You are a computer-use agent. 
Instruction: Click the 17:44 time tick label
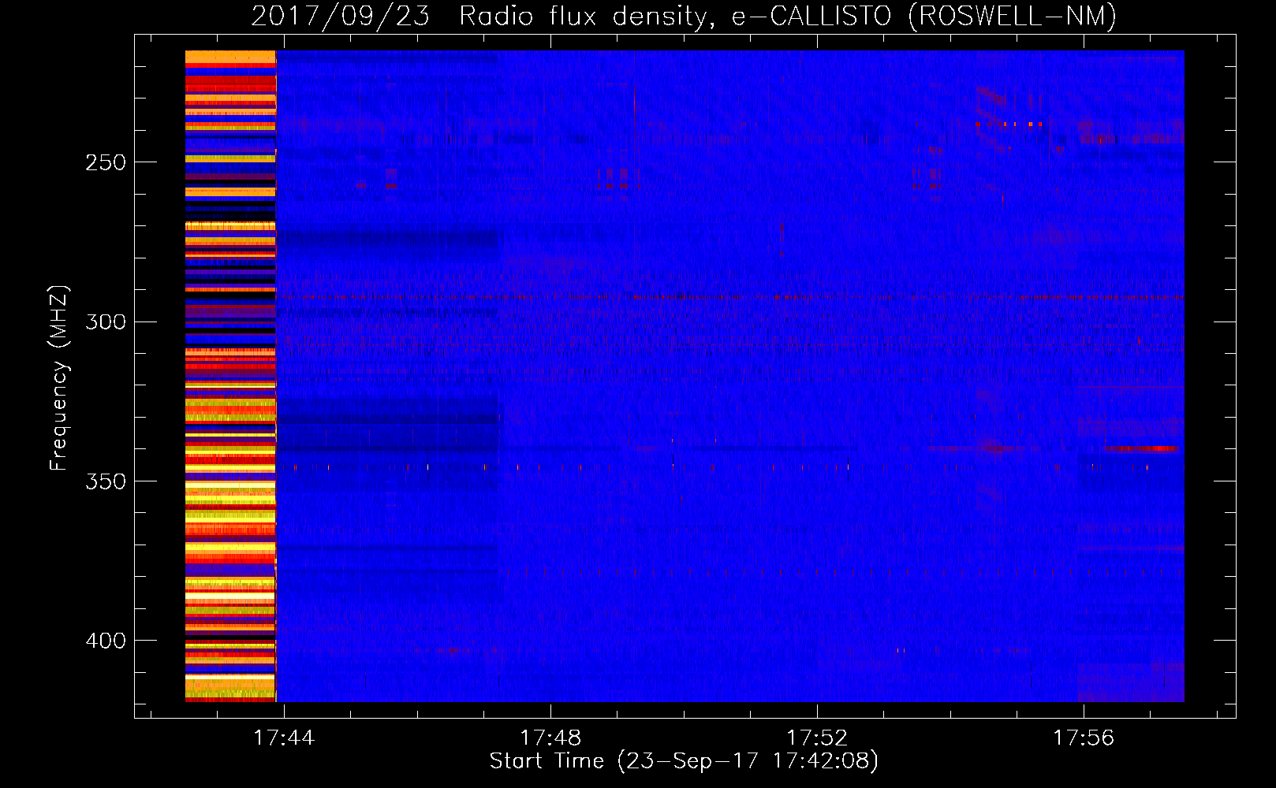point(284,738)
